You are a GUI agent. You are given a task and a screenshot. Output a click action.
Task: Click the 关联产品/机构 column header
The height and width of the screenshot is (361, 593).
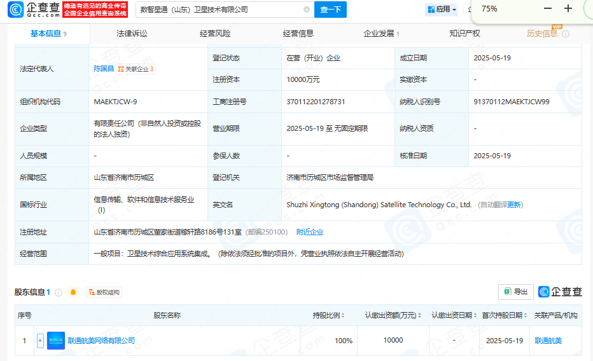click(555, 315)
